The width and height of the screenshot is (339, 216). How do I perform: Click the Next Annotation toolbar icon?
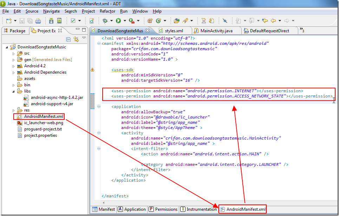click(238, 21)
